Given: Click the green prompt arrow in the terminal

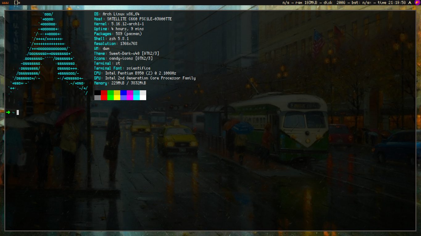Looking at the screenshot, I should tap(8, 112).
